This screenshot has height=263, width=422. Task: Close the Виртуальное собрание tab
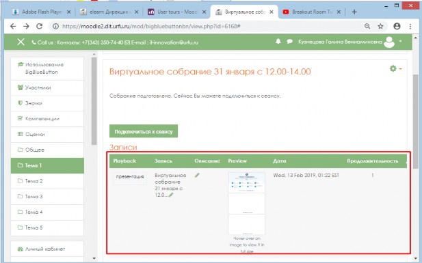[x=272, y=12]
